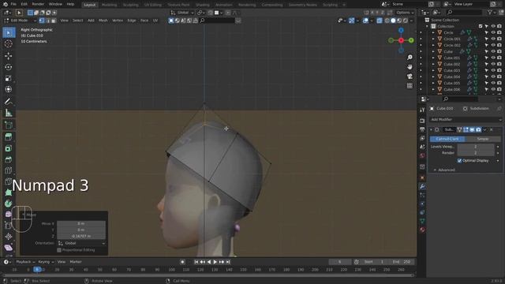This screenshot has width=505, height=284.
Task: Hide Circle.001 object in viewport
Action: [493, 39]
